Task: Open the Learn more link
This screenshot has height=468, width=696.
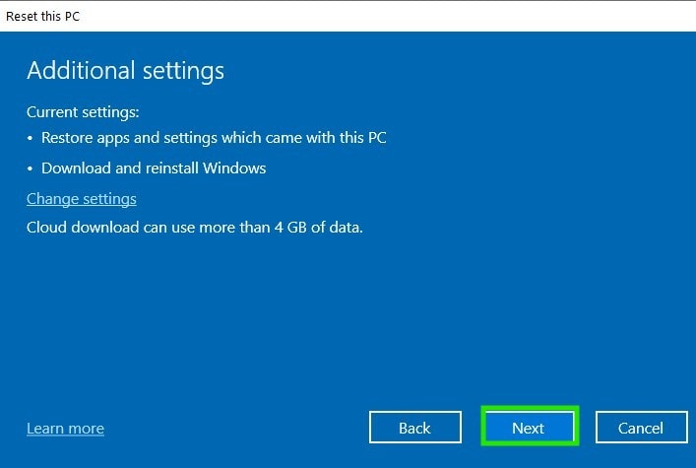Action: click(65, 428)
